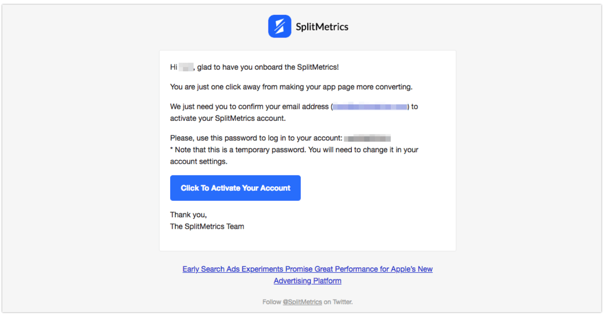Click the blurred email address in parentheses
This screenshot has height=315, width=606.
[x=370, y=106]
